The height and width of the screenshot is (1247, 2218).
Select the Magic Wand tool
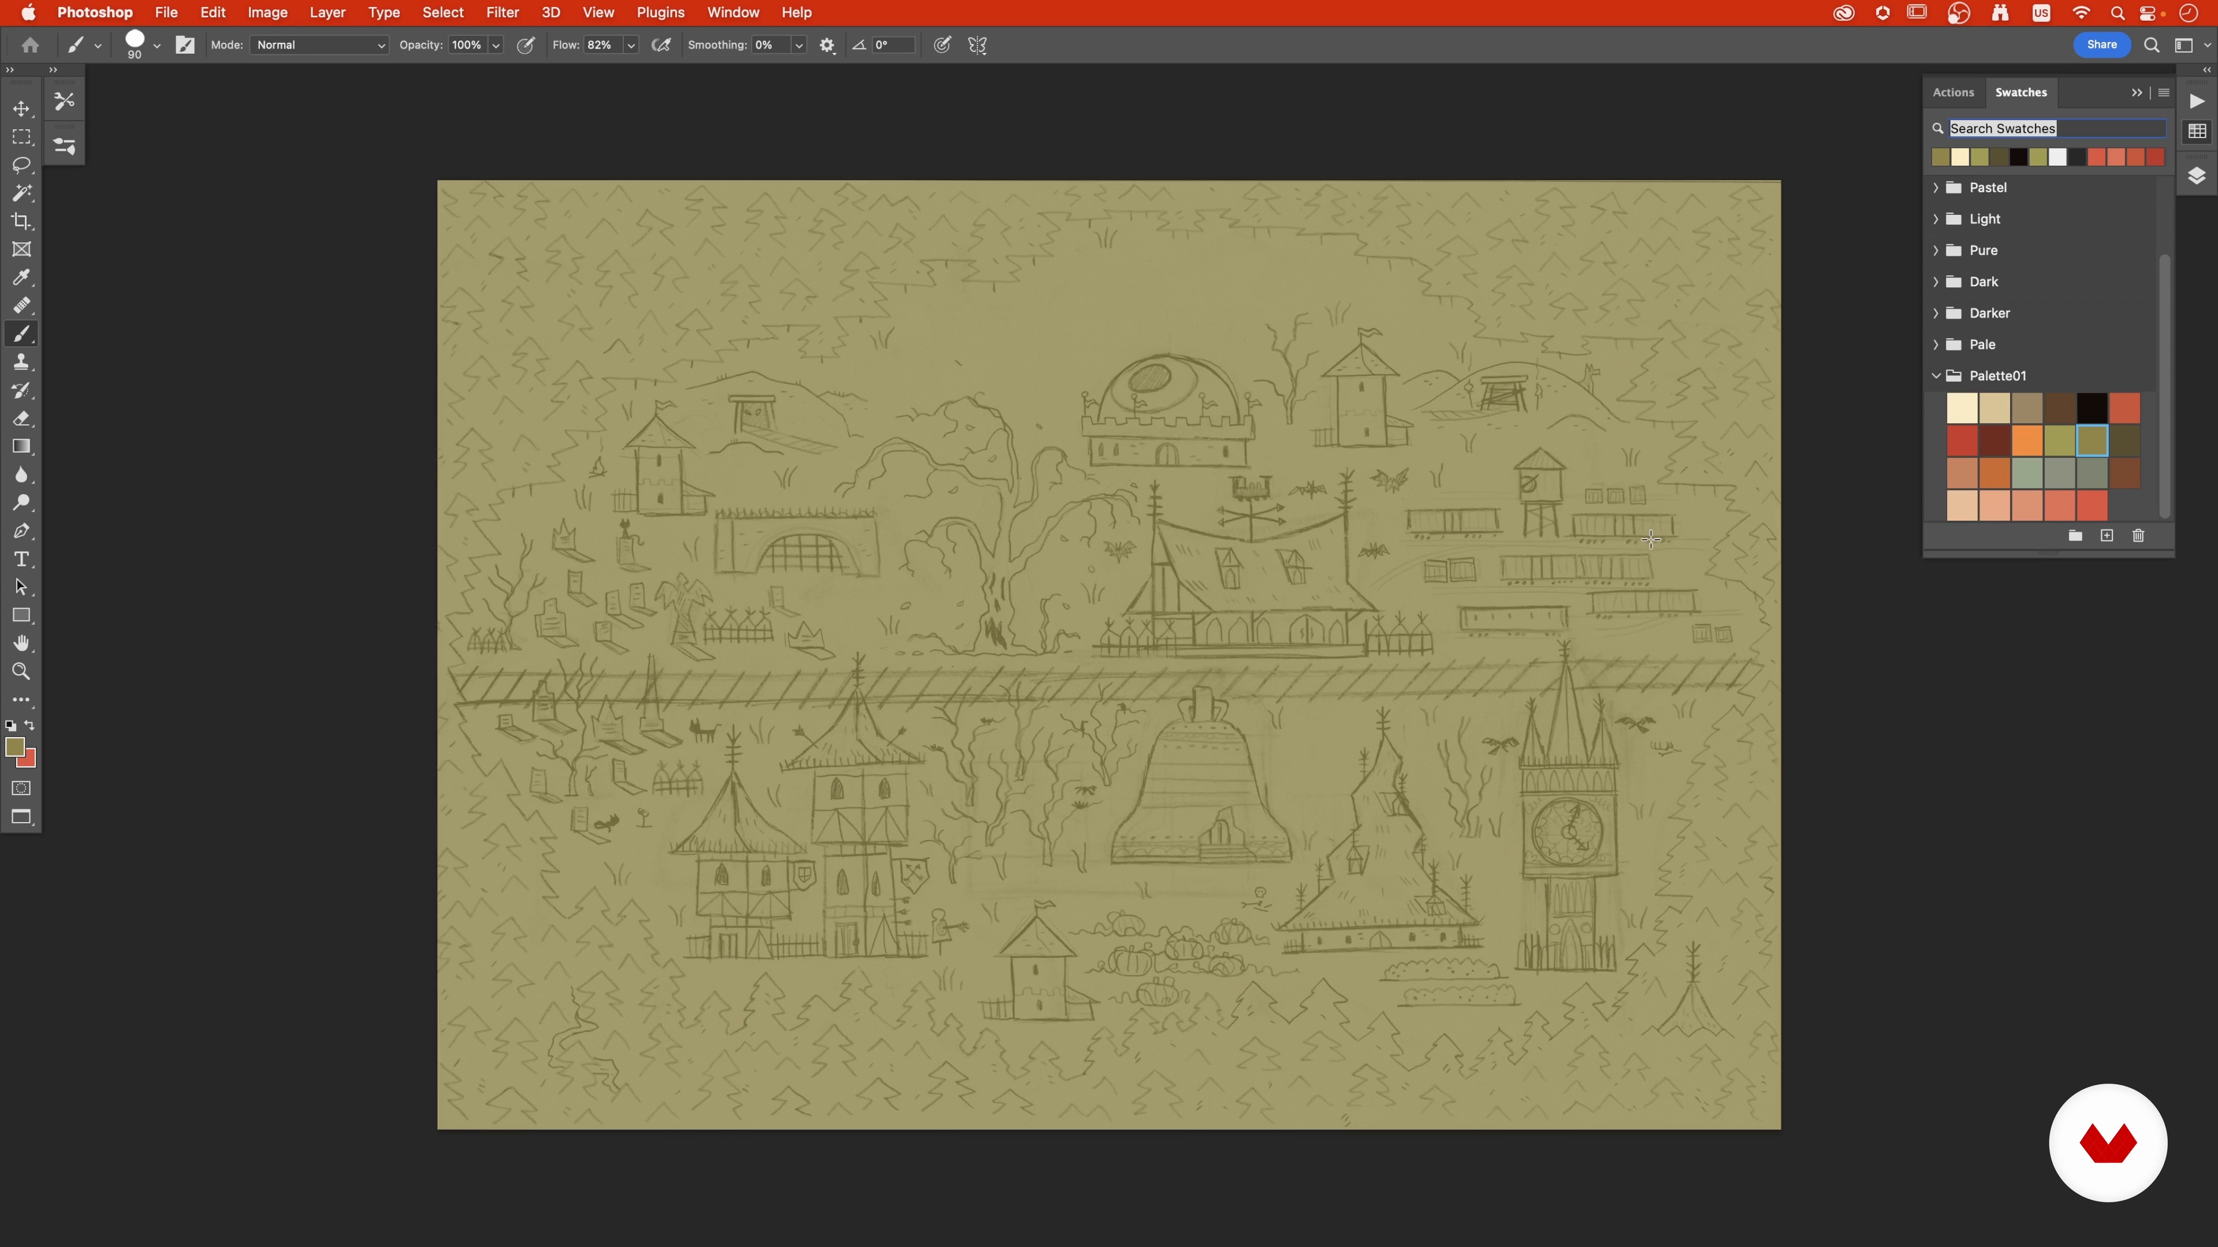pyautogui.click(x=21, y=193)
